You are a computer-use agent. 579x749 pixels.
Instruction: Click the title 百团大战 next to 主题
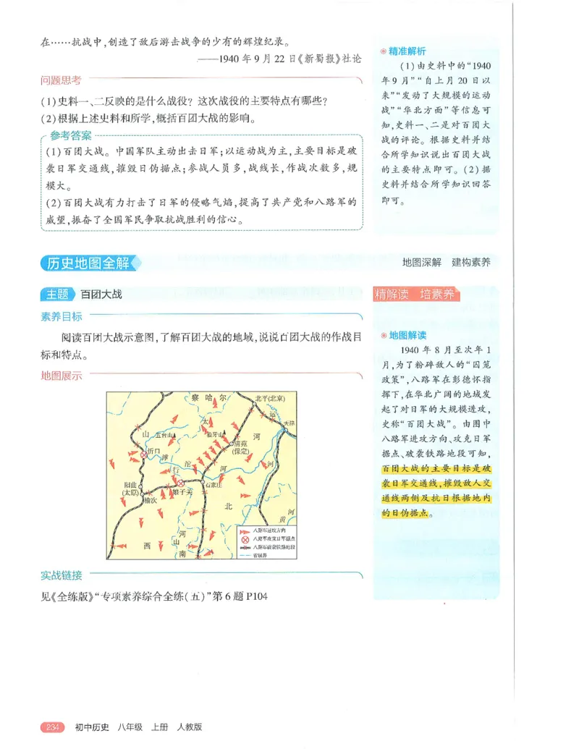[x=101, y=295]
